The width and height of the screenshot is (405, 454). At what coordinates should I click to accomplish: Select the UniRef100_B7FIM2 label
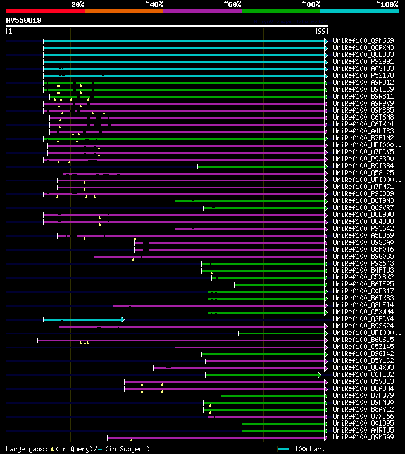(x=363, y=138)
